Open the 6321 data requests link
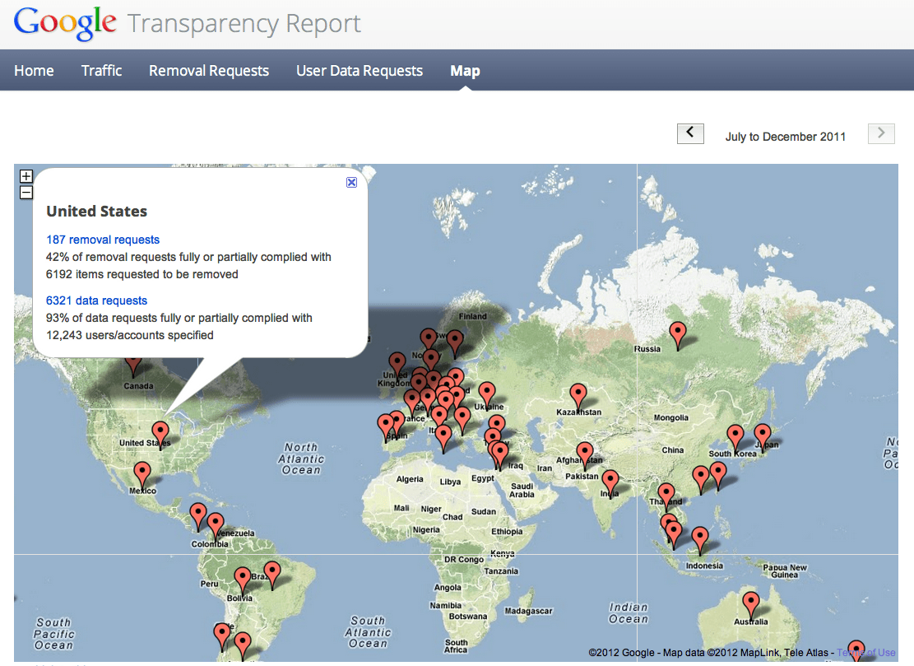 tap(97, 300)
